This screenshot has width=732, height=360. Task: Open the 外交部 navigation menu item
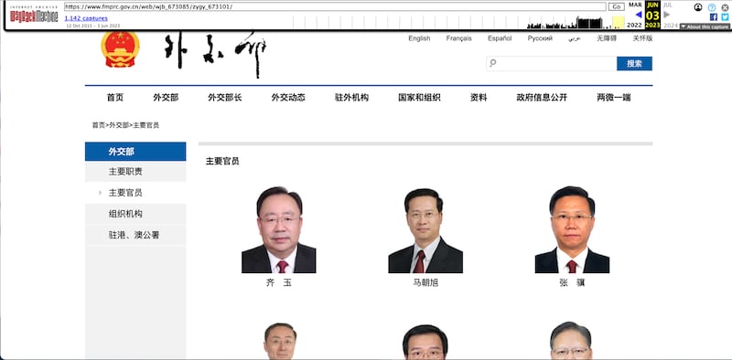coord(166,98)
